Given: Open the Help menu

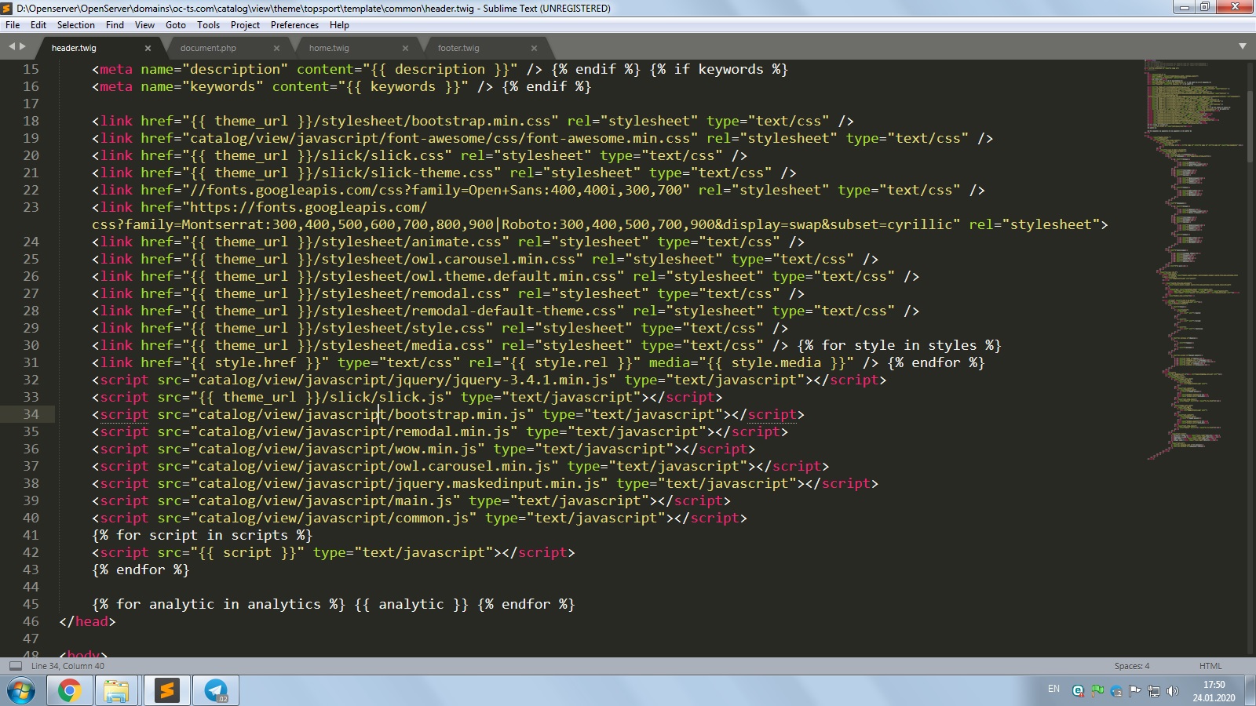Looking at the screenshot, I should coord(339,25).
